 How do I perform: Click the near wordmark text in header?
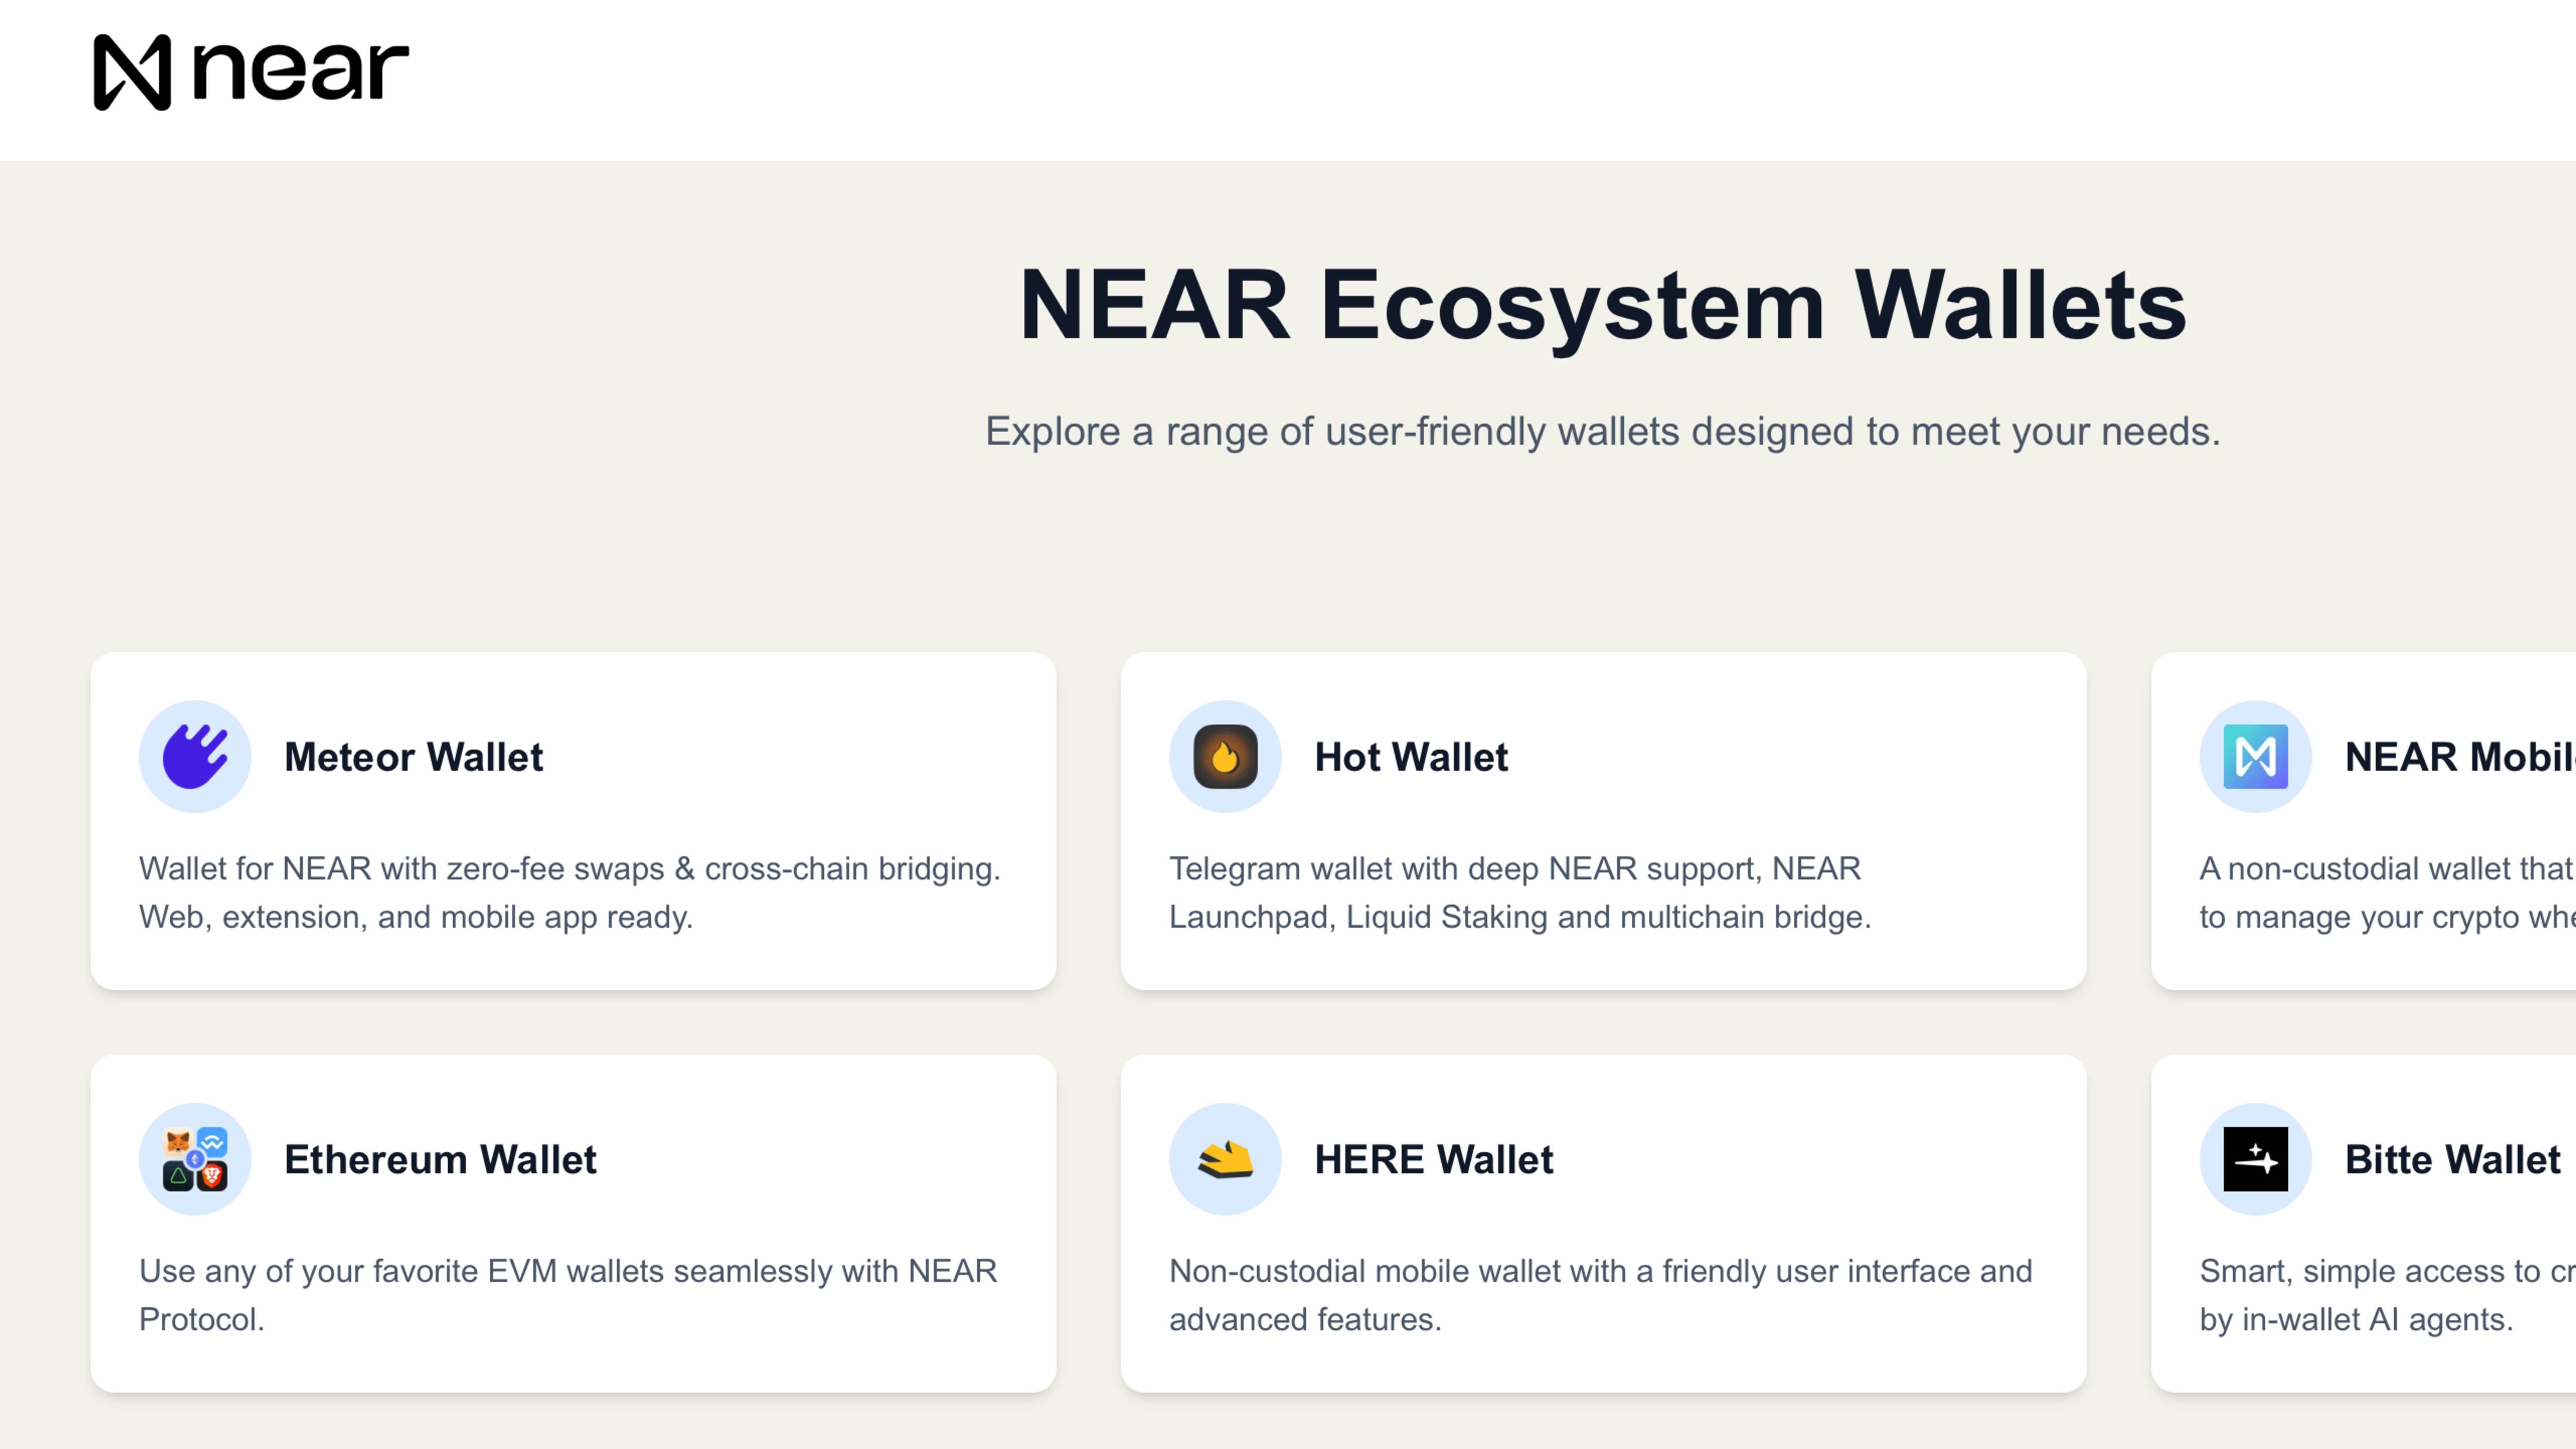point(300,72)
